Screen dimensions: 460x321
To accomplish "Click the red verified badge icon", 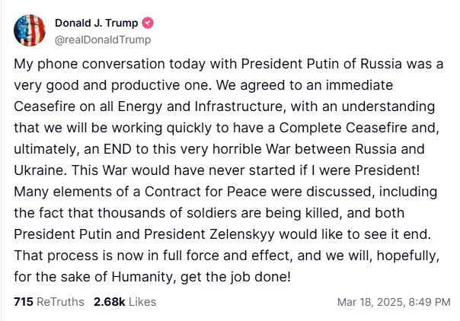I will coord(148,23).
